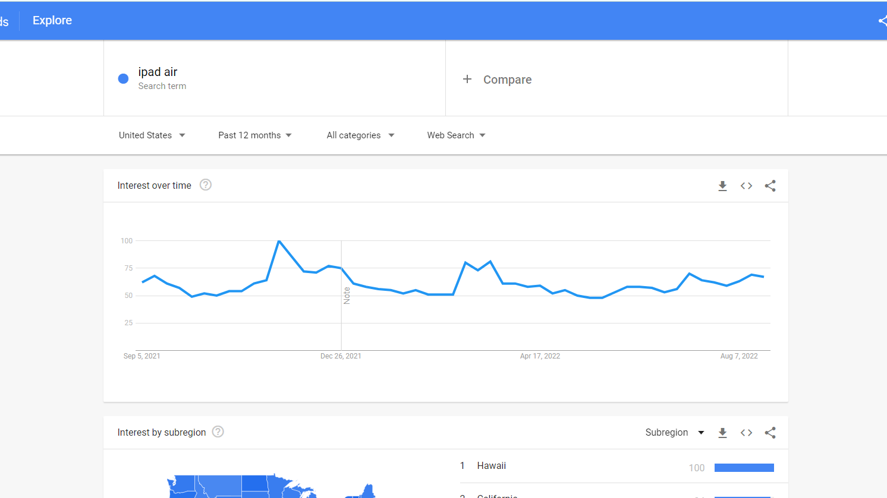Switch the Subregion view dropdown
Viewport: 887px width, 498px height.
click(675, 433)
